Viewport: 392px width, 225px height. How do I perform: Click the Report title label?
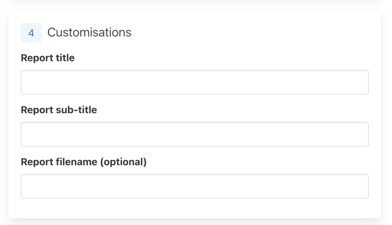(48, 58)
